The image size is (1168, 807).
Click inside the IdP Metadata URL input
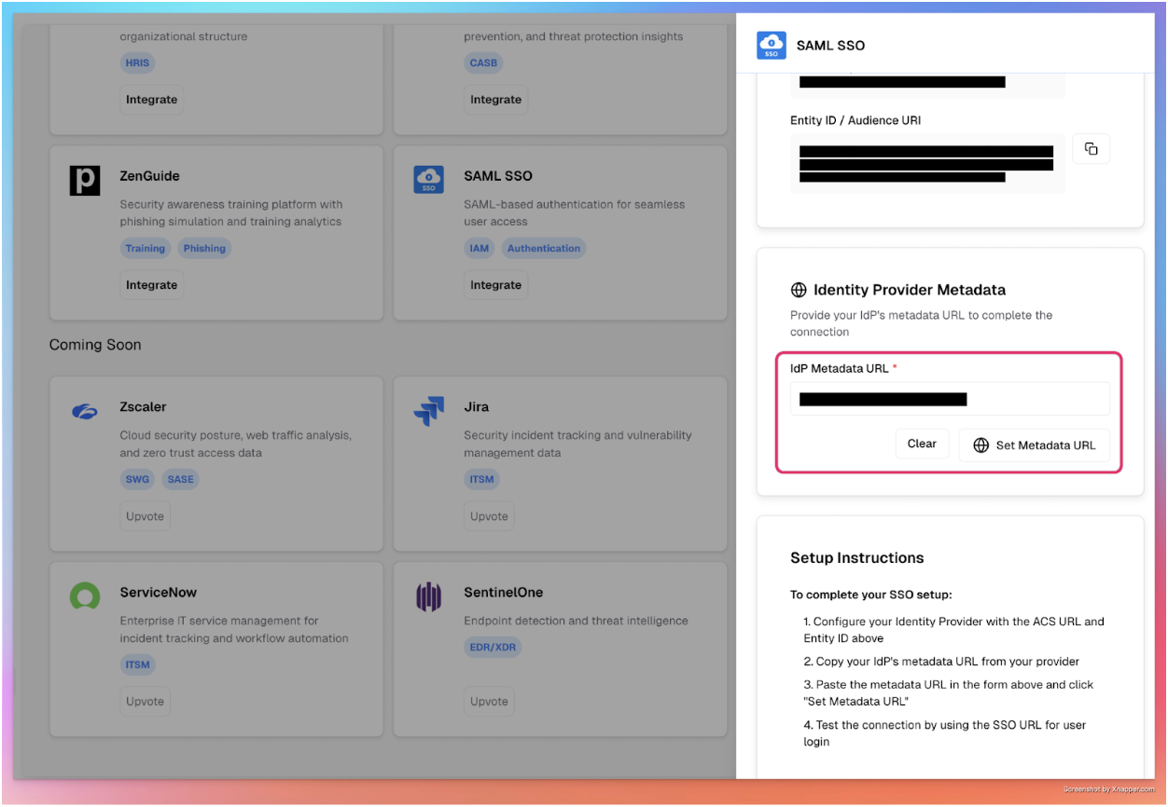pos(950,399)
